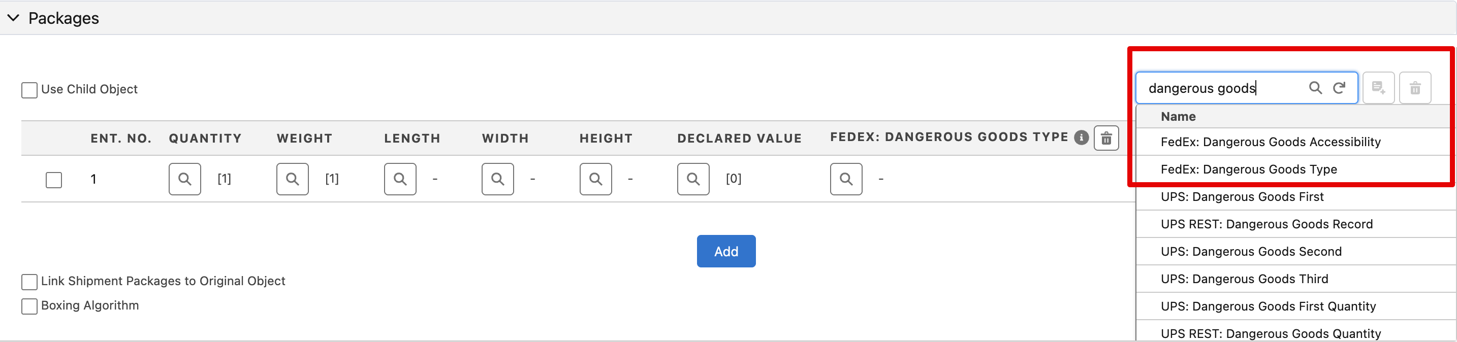Collapse the Packages section

click(x=13, y=18)
